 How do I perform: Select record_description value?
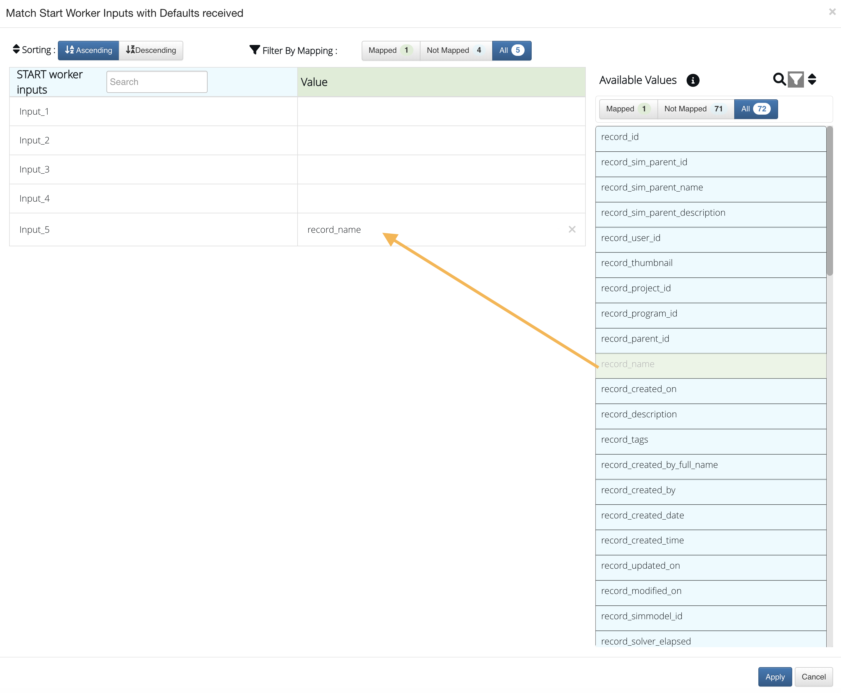pos(711,416)
